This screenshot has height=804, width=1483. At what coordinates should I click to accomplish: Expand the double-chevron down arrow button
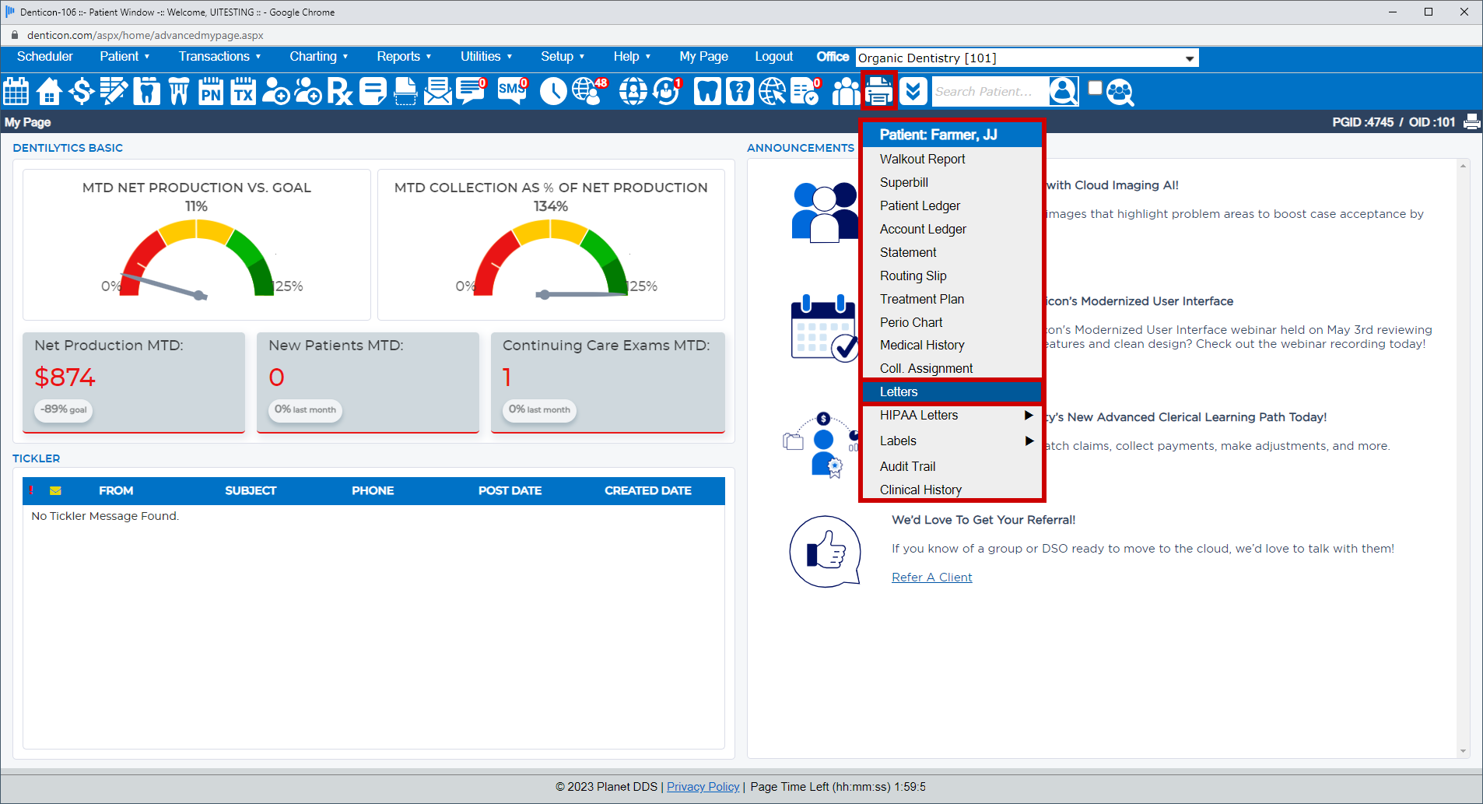[x=913, y=92]
